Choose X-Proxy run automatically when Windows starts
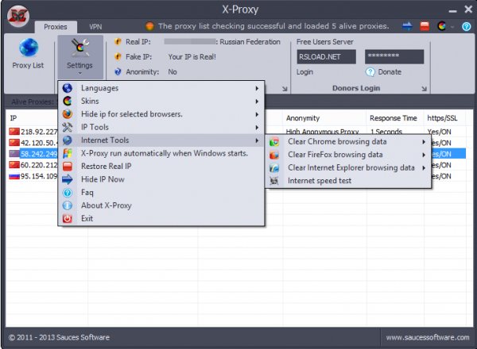Screen dimensions: 477x349 coord(161,153)
